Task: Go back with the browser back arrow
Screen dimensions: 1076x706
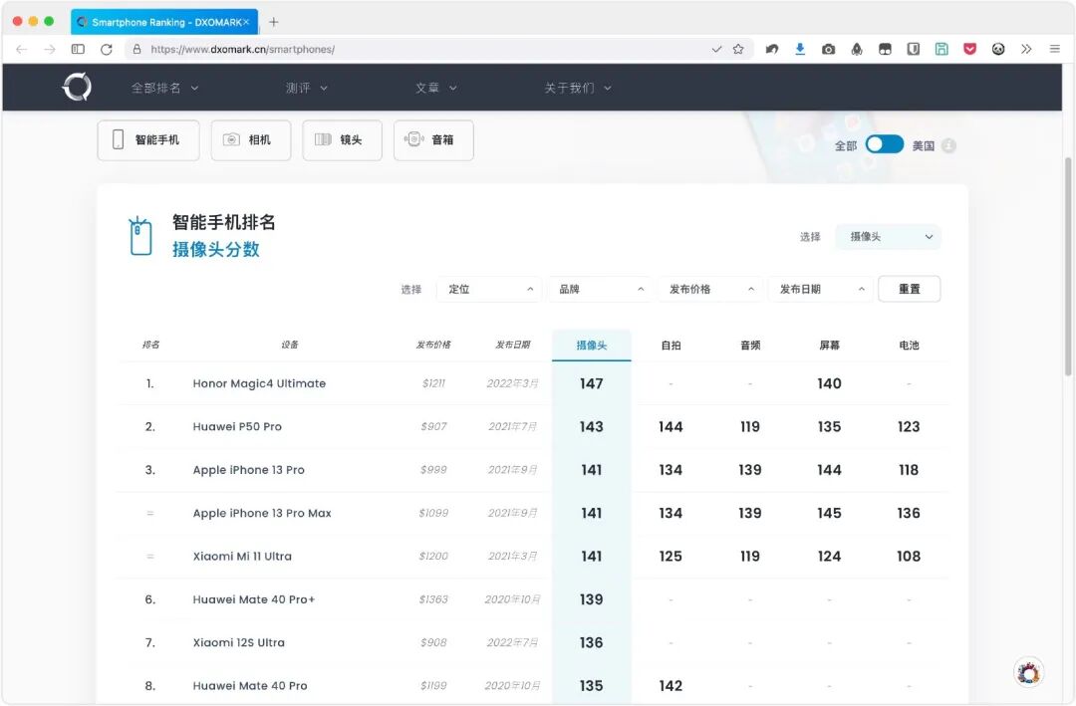Action: tap(21, 50)
